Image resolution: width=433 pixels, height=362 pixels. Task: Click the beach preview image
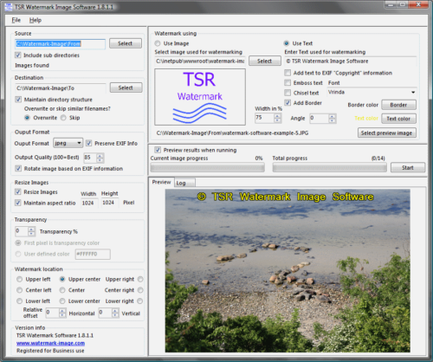pos(288,271)
